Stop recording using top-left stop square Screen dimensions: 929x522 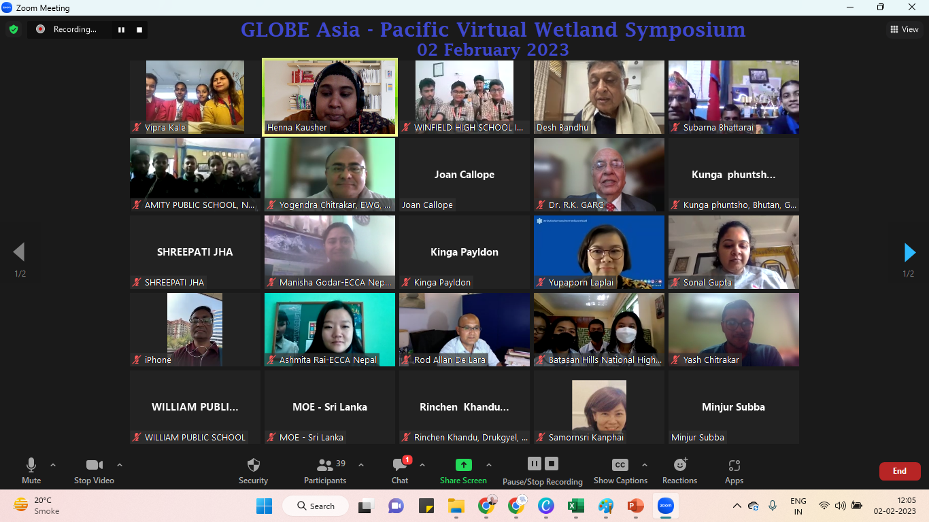(x=139, y=29)
